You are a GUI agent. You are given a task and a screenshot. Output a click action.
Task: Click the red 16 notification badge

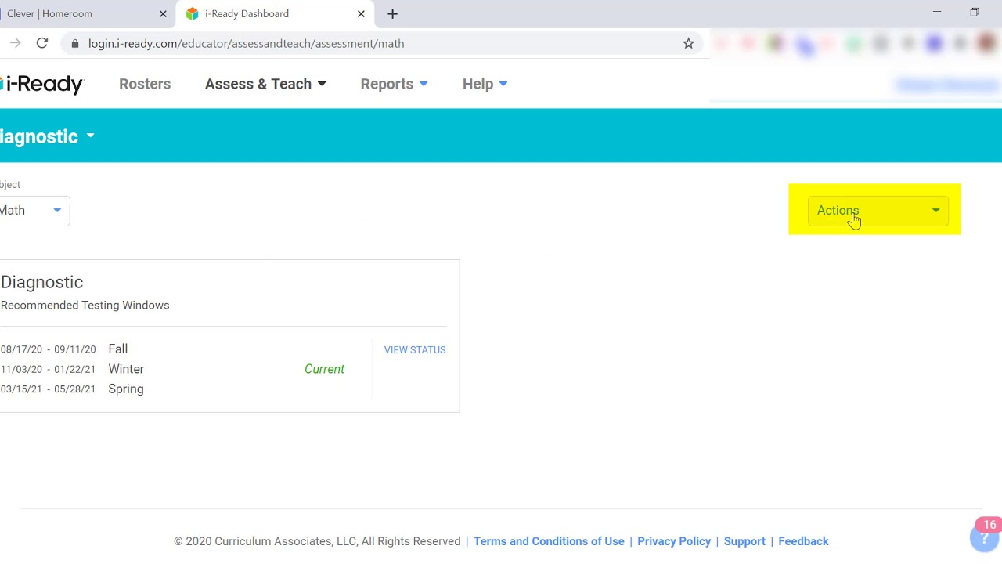click(989, 525)
